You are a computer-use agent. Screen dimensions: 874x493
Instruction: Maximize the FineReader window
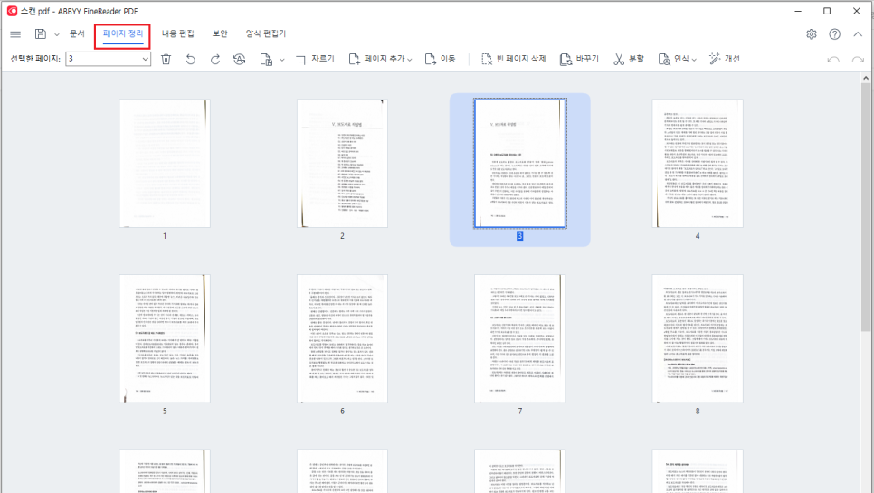(x=827, y=11)
